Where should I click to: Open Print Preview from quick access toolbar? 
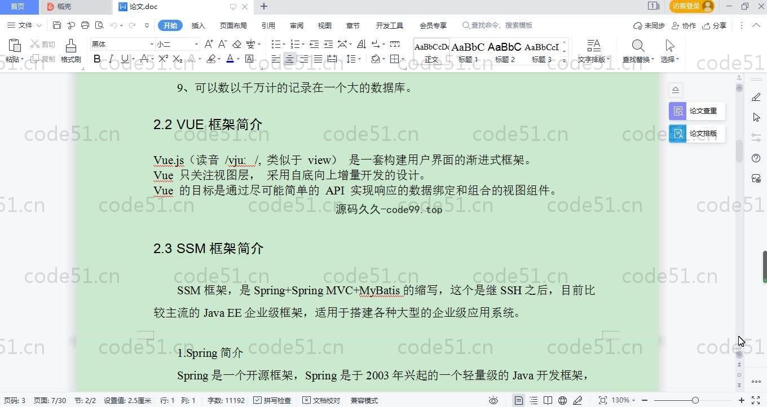click(100, 25)
